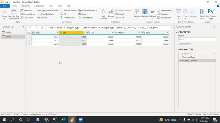Open the Standard math operations
This screenshot has height=123, width=220.
145,14
